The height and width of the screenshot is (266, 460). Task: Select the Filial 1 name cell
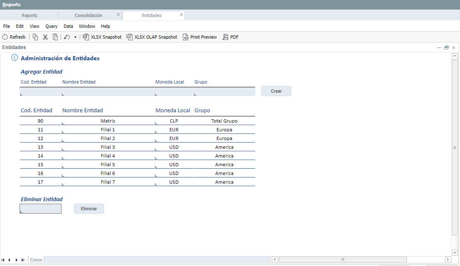point(108,130)
